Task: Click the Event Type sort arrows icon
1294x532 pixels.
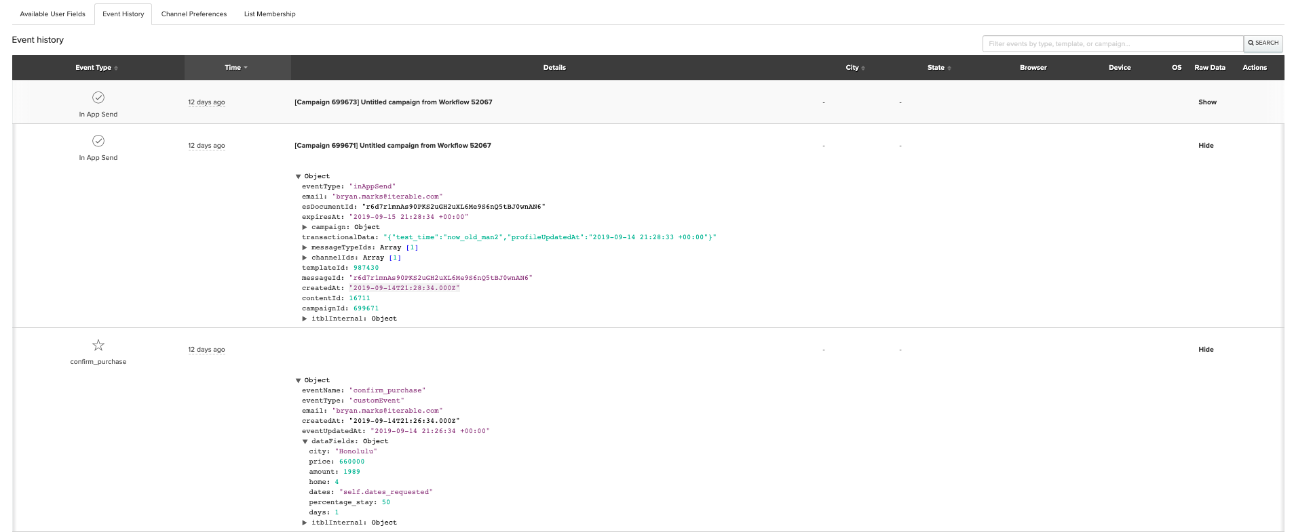Action: [116, 68]
